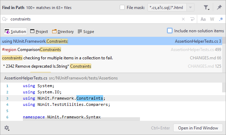The width and height of the screenshot is (226, 135).
Task: Open settings gear at bottom left
Action: point(7,128)
